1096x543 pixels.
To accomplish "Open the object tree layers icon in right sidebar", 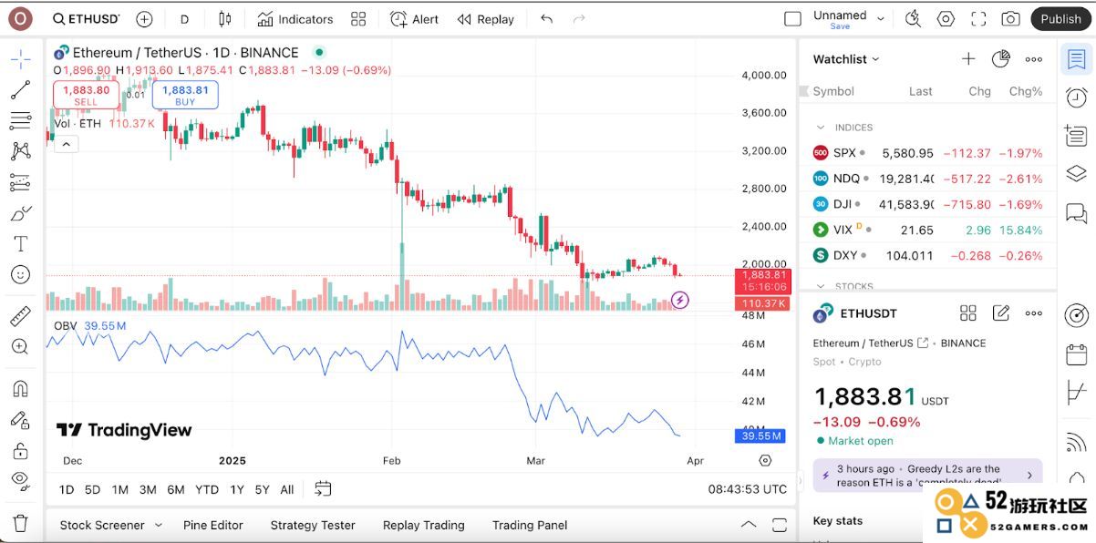I will (x=1077, y=173).
